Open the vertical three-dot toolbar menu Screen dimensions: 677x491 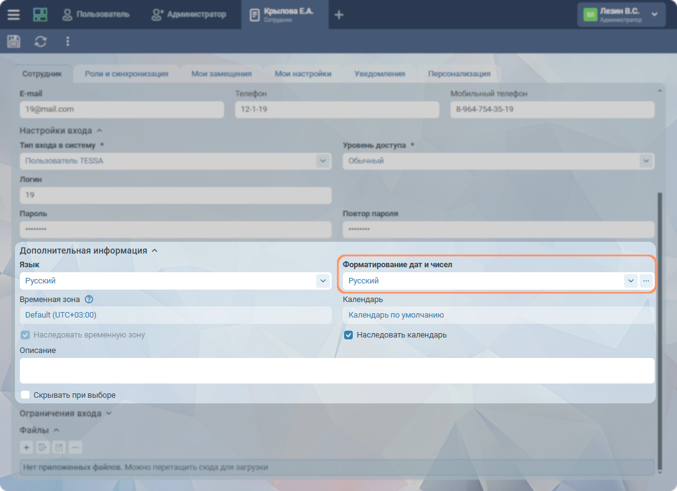tap(67, 42)
